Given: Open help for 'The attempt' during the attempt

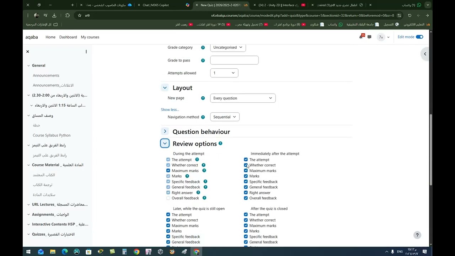Looking at the screenshot, I should 197,160.
